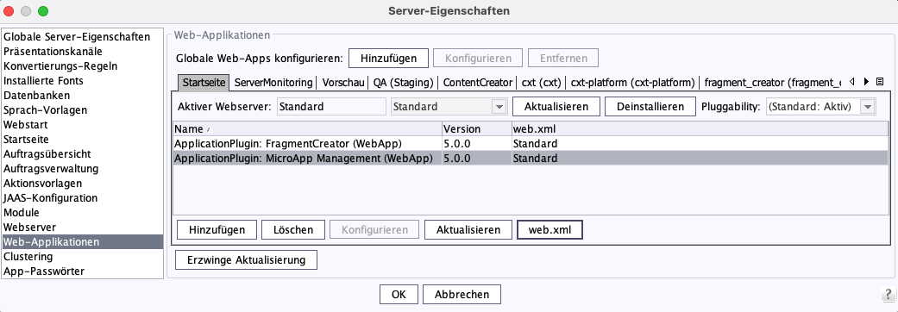This screenshot has width=898, height=312.
Task: Select the fragment_creator tab
Action: [x=772, y=83]
